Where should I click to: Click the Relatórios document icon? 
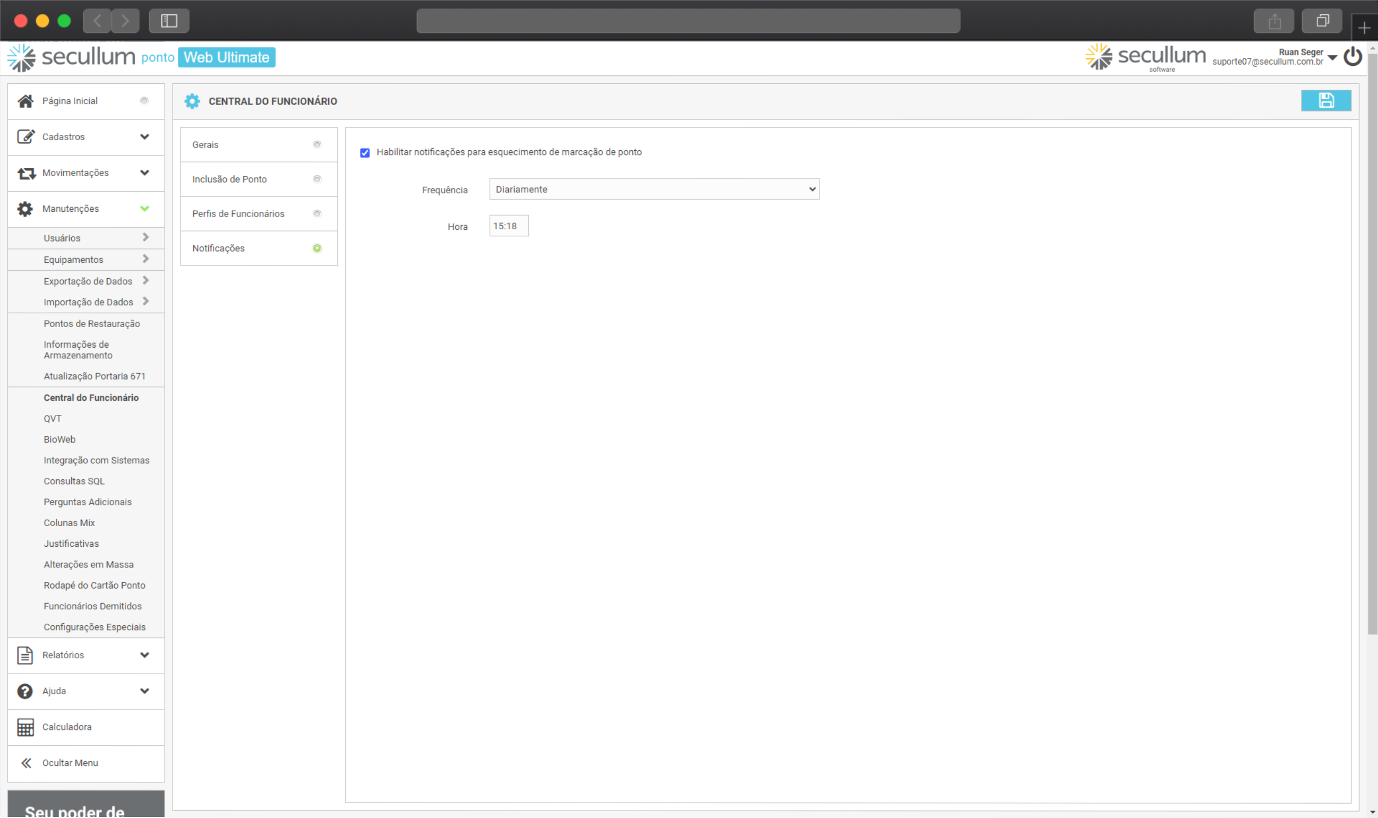25,655
